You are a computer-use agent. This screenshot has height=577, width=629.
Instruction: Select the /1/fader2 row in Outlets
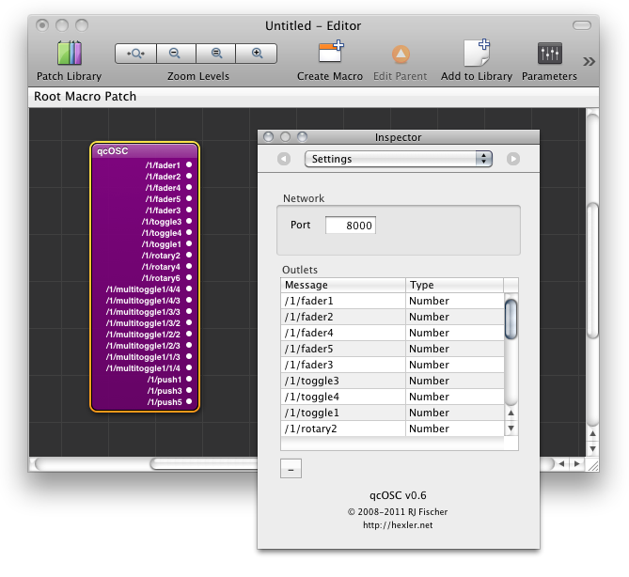click(392, 317)
